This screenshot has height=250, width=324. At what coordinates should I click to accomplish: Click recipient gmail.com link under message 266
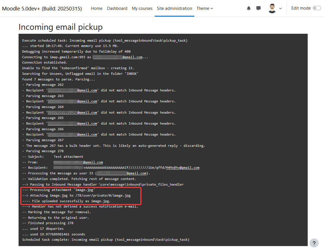[x=72, y=134]
